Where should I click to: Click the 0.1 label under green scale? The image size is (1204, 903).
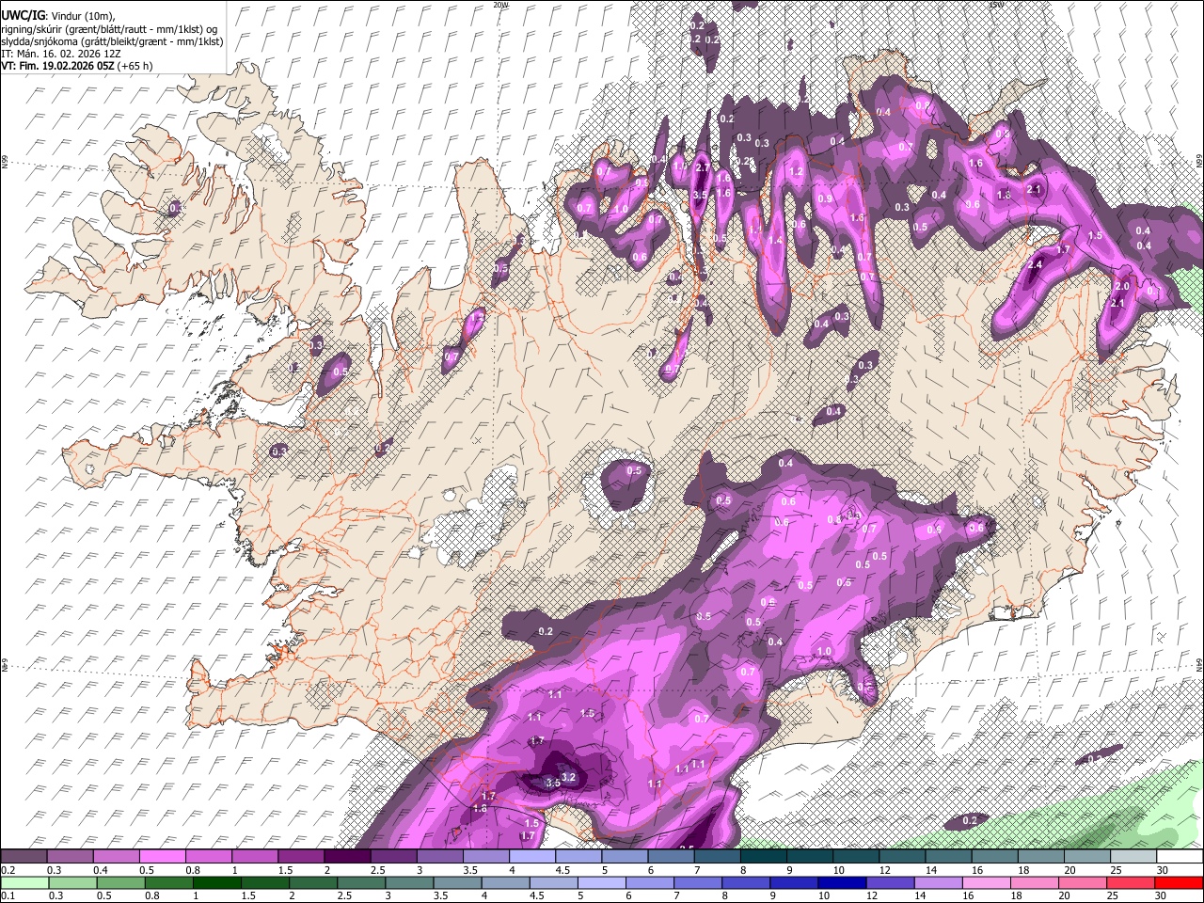pyautogui.click(x=8, y=895)
